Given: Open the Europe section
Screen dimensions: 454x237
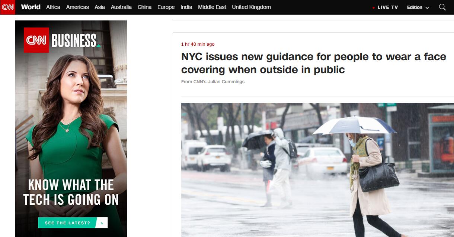Looking at the screenshot, I should click(166, 7).
